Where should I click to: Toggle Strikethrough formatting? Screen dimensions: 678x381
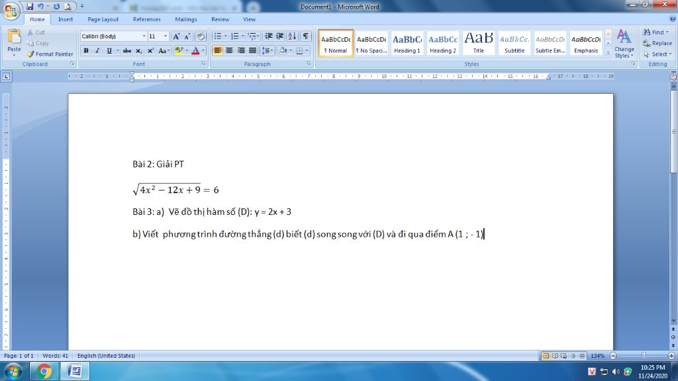point(126,50)
